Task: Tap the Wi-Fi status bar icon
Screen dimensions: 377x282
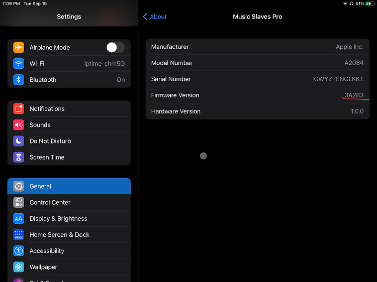Action: click(345, 4)
